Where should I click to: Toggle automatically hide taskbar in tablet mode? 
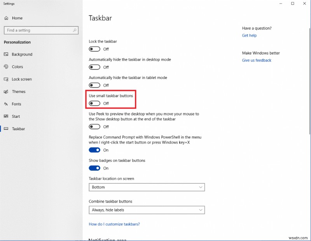tap(94, 85)
